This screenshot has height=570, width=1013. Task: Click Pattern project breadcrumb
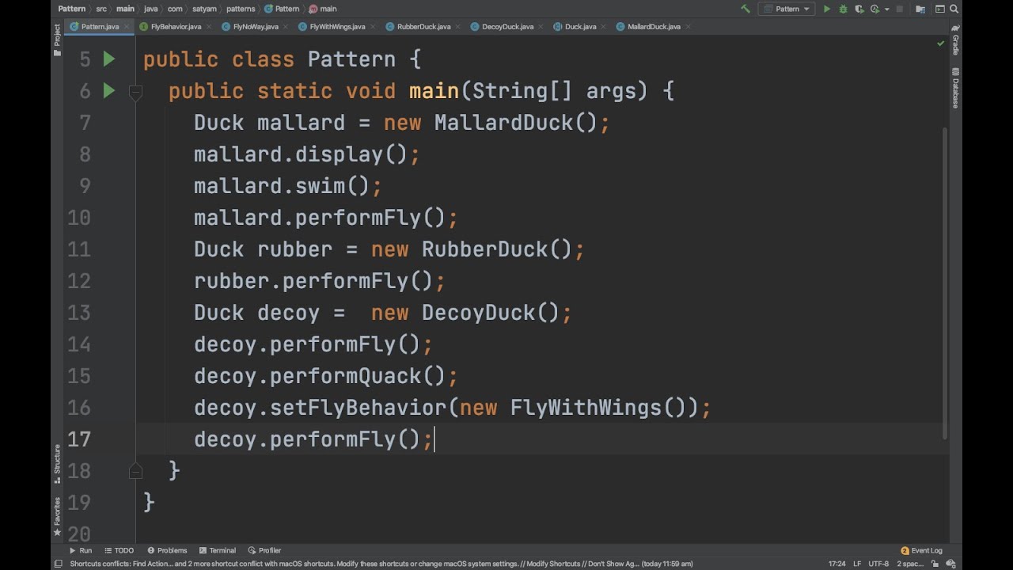71,9
